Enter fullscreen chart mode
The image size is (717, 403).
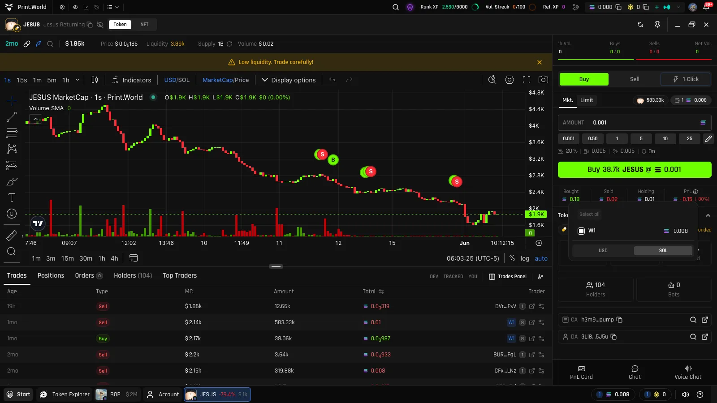pyautogui.click(x=527, y=80)
